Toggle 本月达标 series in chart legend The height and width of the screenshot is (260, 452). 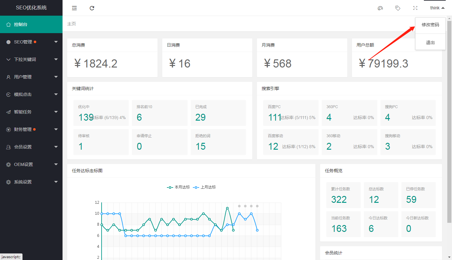point(178,187)
